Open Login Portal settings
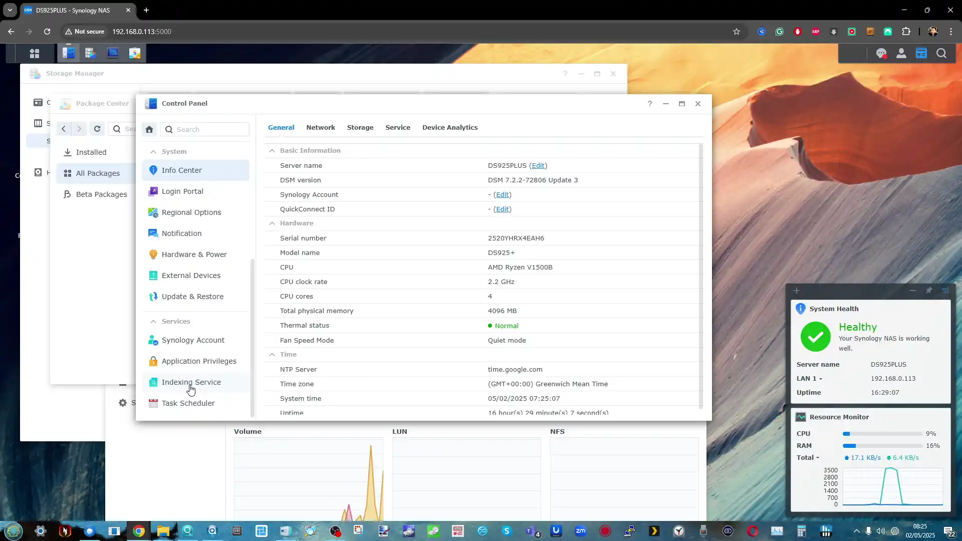962x541 pixels. pyautogui.click(x=195, y=191)
